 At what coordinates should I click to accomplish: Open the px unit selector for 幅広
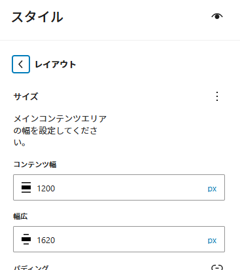click(x=212, y=241)
